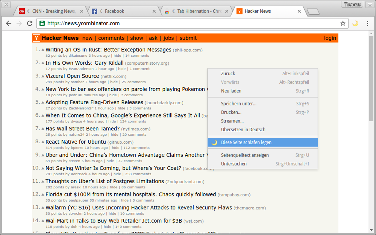Switch to the Tab Hibernation tab

tap(196, 11)
